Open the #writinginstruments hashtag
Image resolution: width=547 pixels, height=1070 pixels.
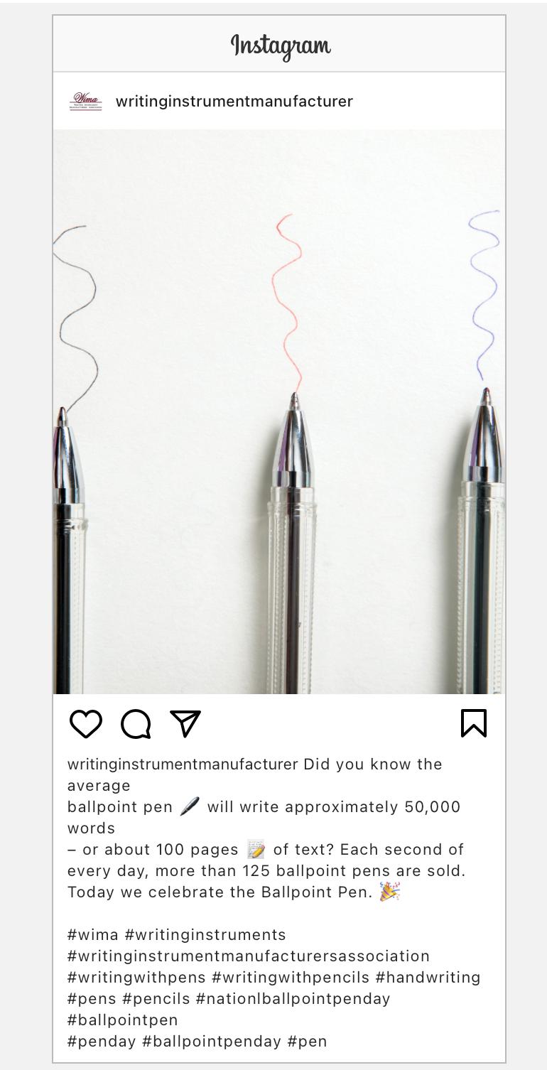coord(205,935)
